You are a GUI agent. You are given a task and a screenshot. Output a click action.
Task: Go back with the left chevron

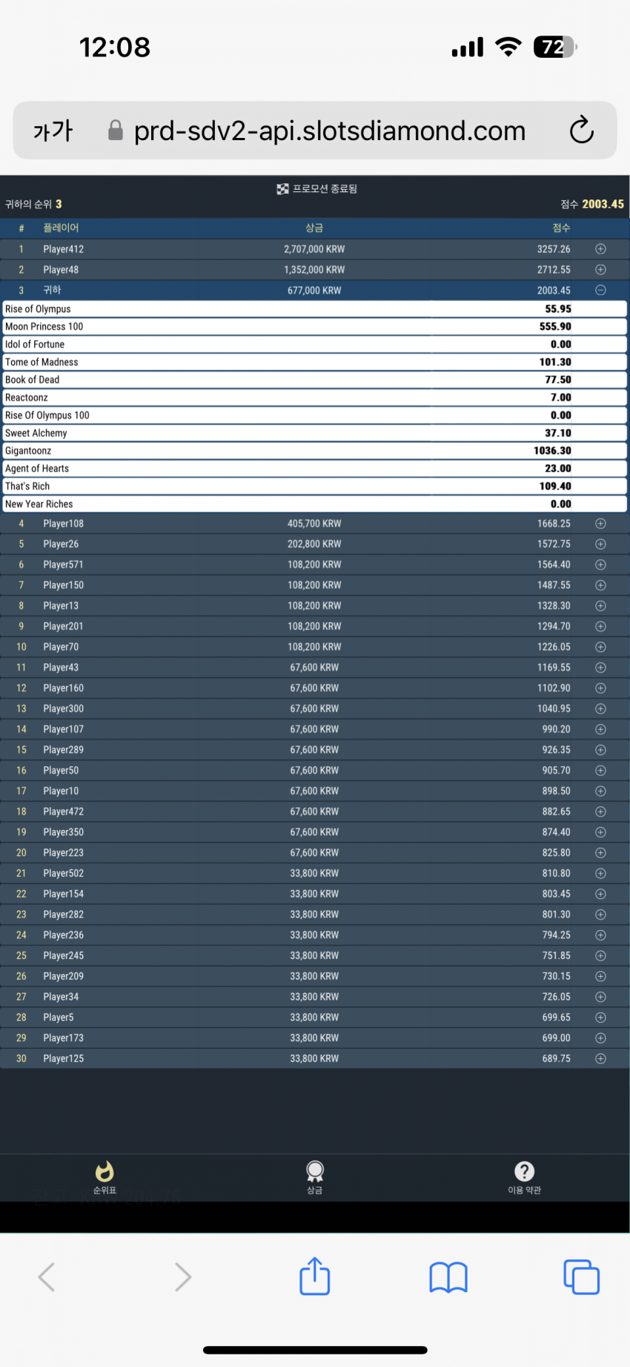tap(47, 1277)
